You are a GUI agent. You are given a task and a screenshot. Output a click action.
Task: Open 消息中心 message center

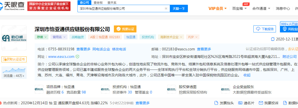click(283, 8)
